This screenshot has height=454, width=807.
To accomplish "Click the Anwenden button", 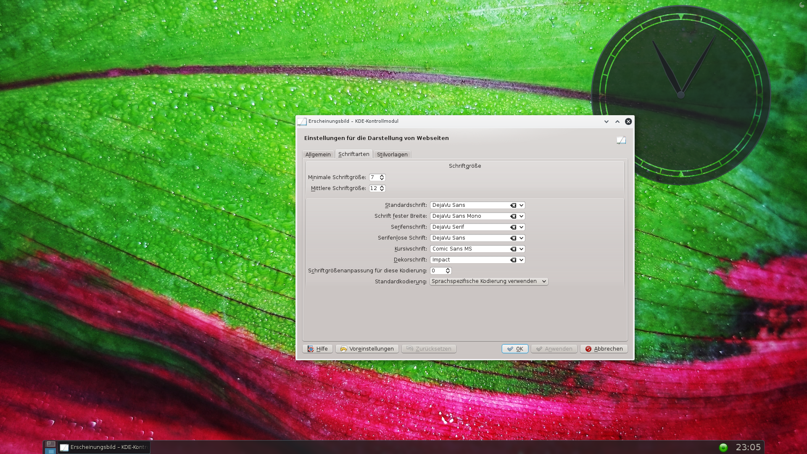I will 554,349.
